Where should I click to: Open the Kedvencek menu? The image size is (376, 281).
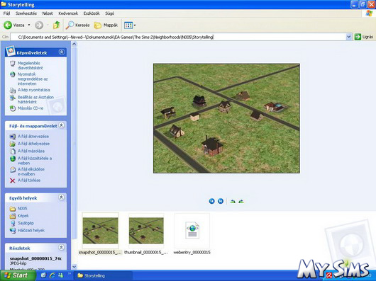tap(68, 13)
